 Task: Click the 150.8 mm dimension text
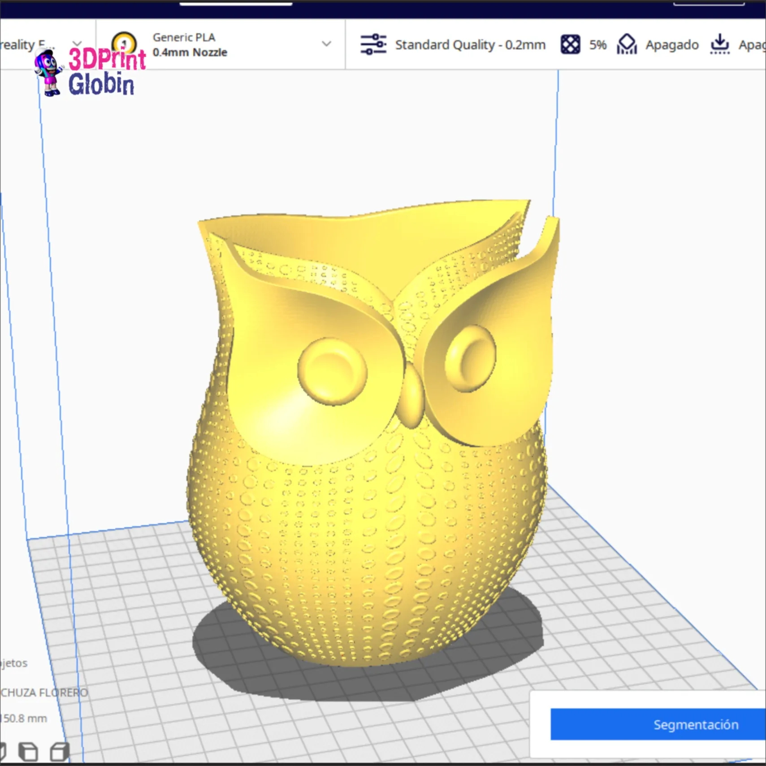pos(24,718)
